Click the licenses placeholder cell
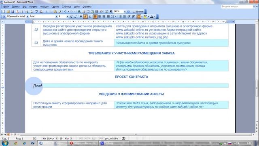259x146 pixels. [171, 66]
